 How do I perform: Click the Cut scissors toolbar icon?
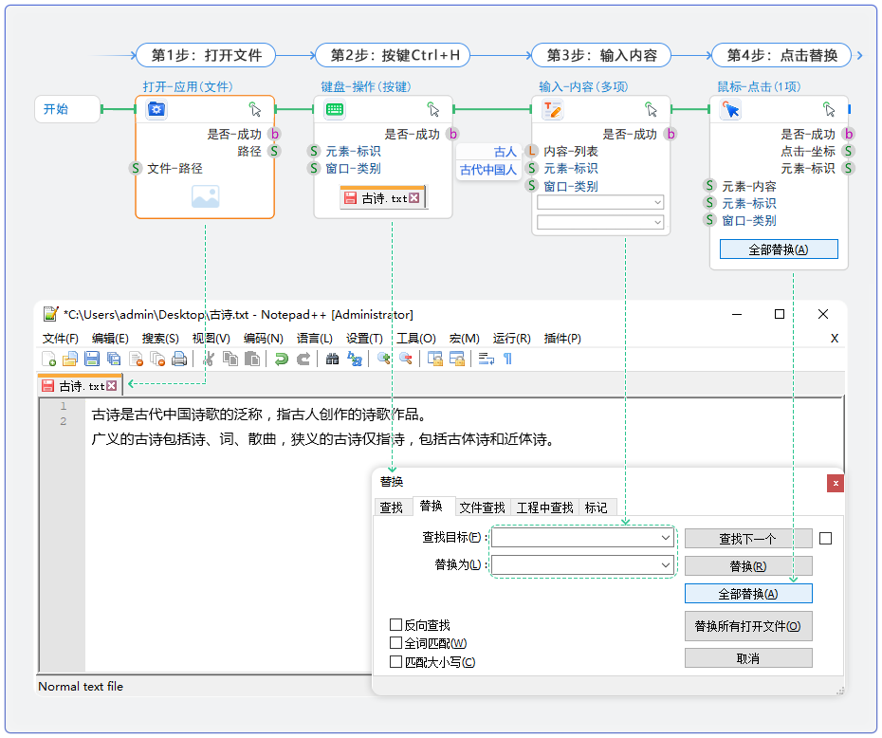point(208,359)
